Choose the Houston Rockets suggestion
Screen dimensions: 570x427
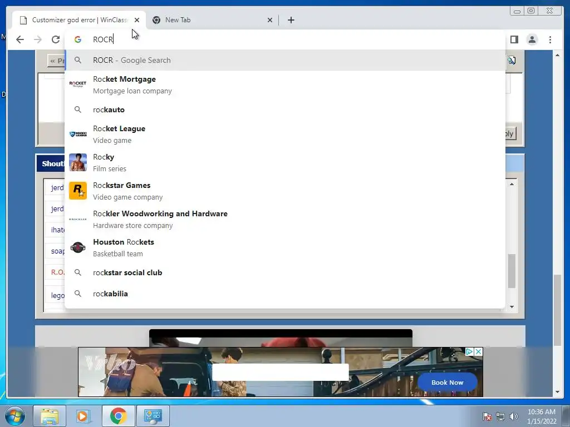coord(285,247)
